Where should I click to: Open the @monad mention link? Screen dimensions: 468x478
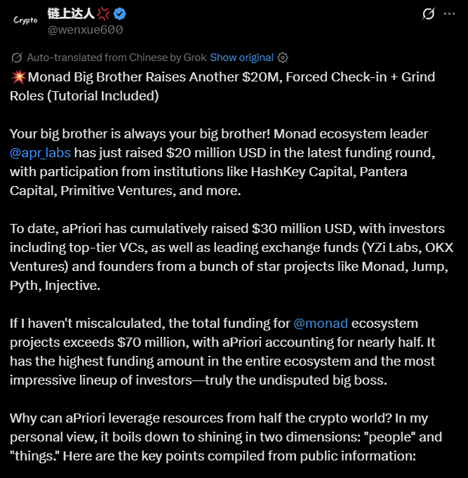pyautogui.click(x=321, y=324)
